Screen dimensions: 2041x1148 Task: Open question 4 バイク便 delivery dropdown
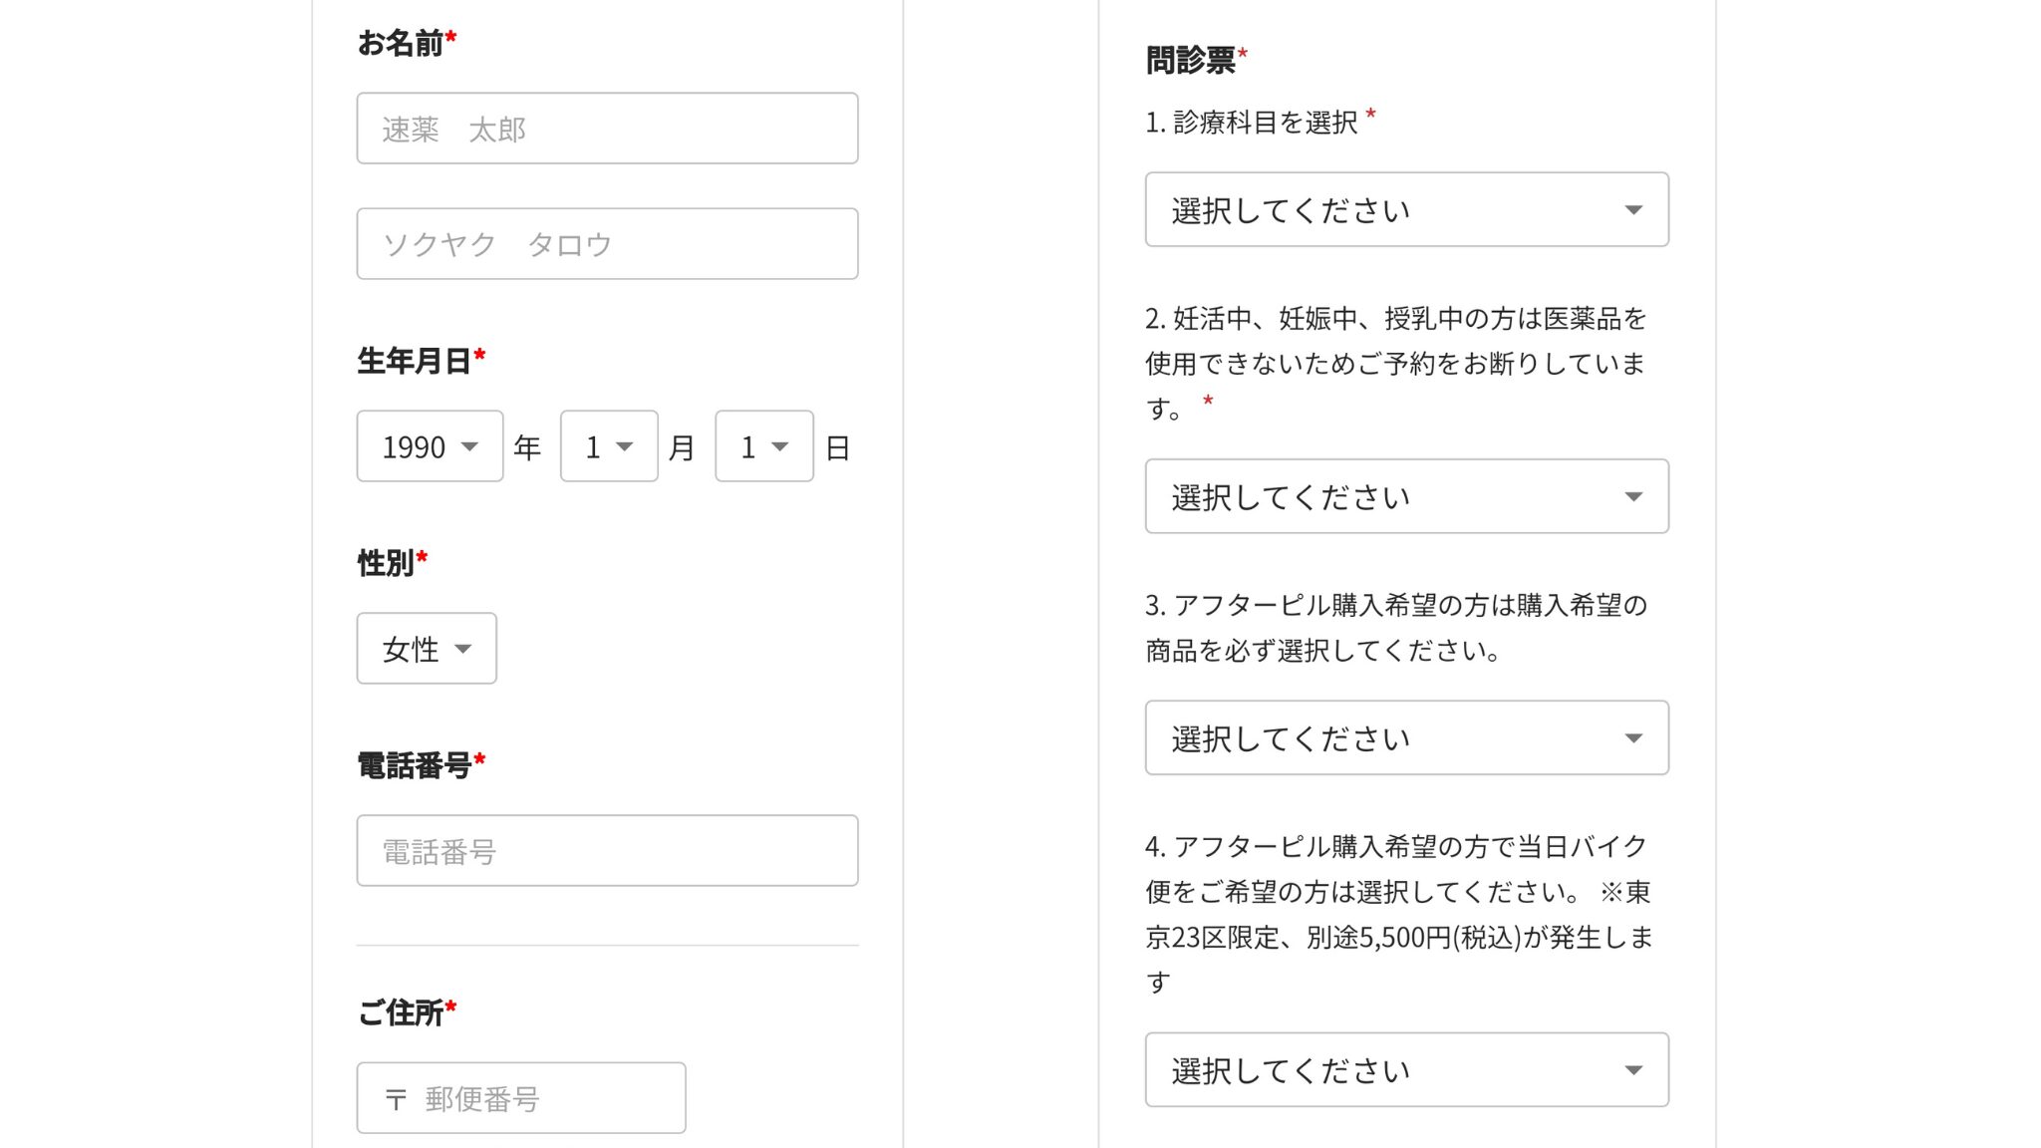(1406, 1070)
